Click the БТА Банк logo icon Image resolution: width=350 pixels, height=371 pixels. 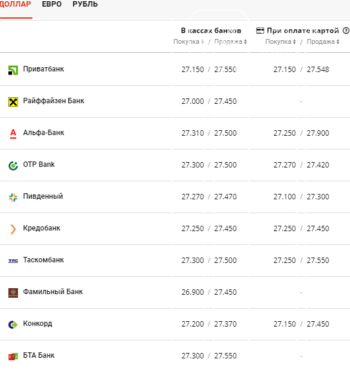[x=13, y=357]
